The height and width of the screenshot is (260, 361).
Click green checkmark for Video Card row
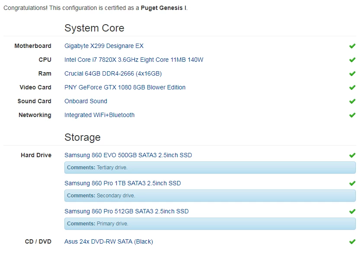click(352, 87)
